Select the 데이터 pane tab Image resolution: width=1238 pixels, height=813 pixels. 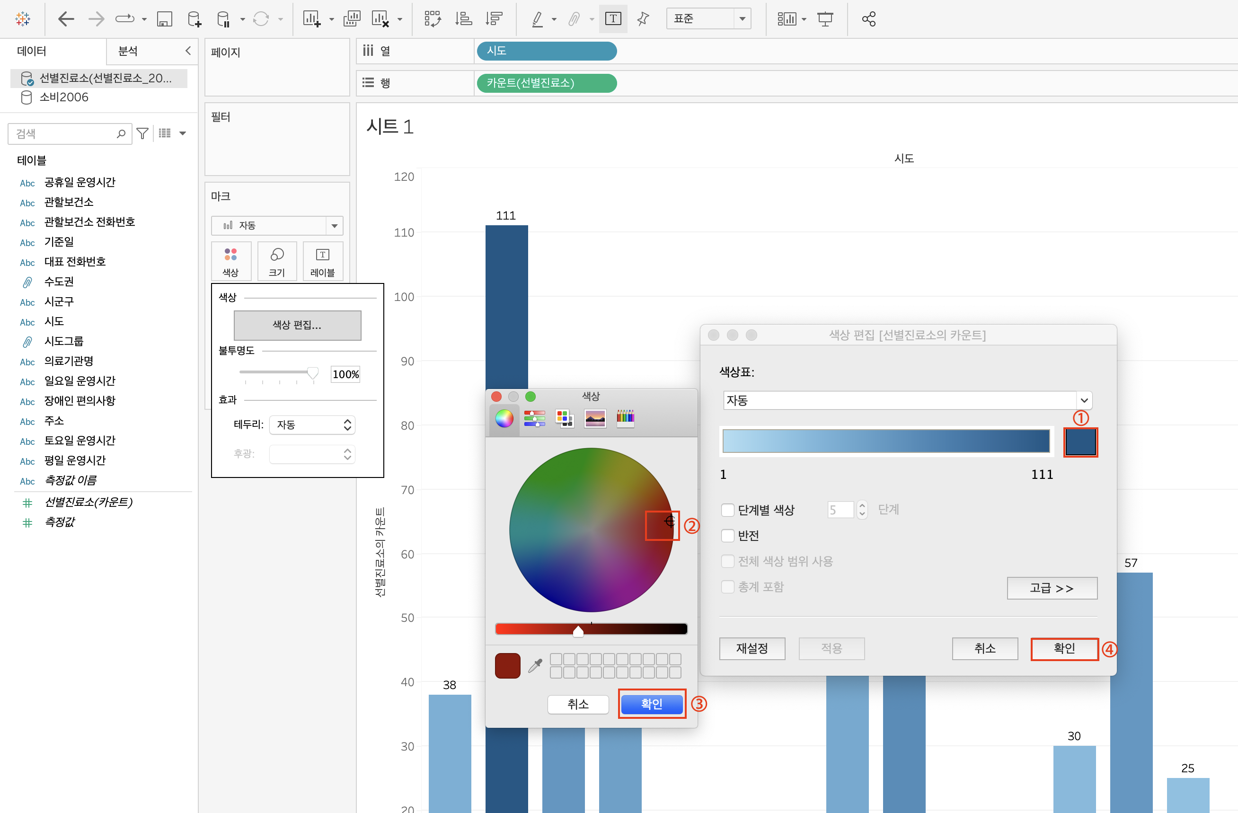[32, 51]
